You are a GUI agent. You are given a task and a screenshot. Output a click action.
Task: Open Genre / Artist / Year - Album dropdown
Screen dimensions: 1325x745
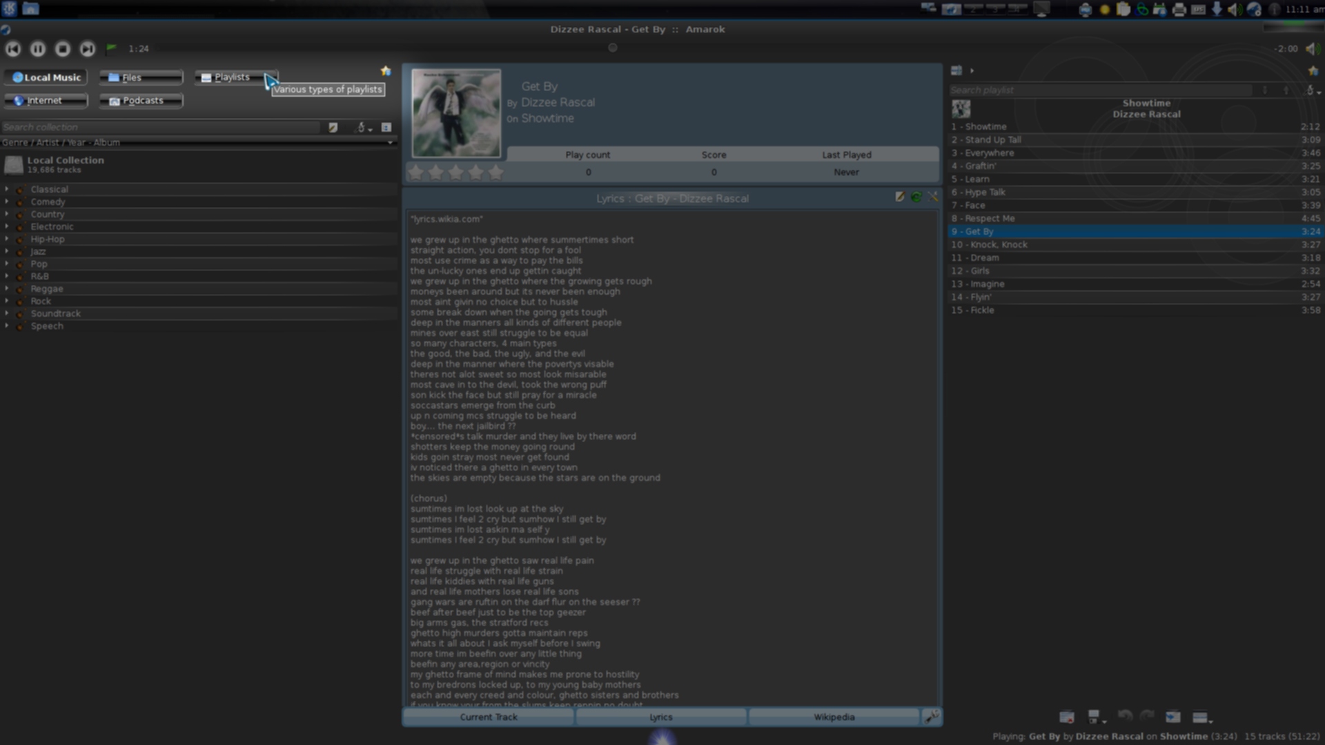click(199, 143)
